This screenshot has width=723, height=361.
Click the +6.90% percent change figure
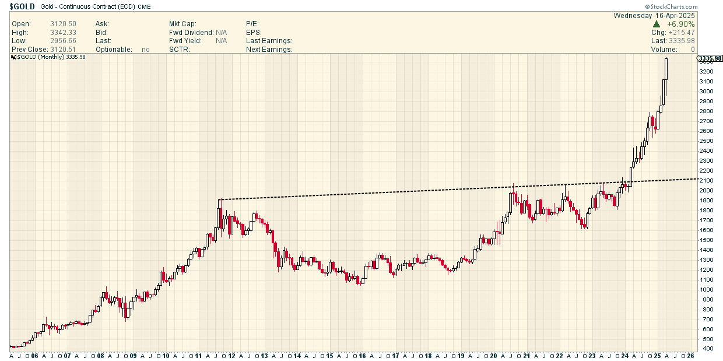682,24
